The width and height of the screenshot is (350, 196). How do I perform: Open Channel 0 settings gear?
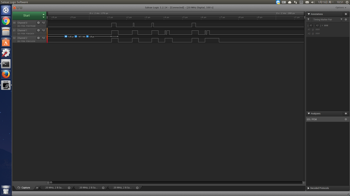click(x=39, y=23)
